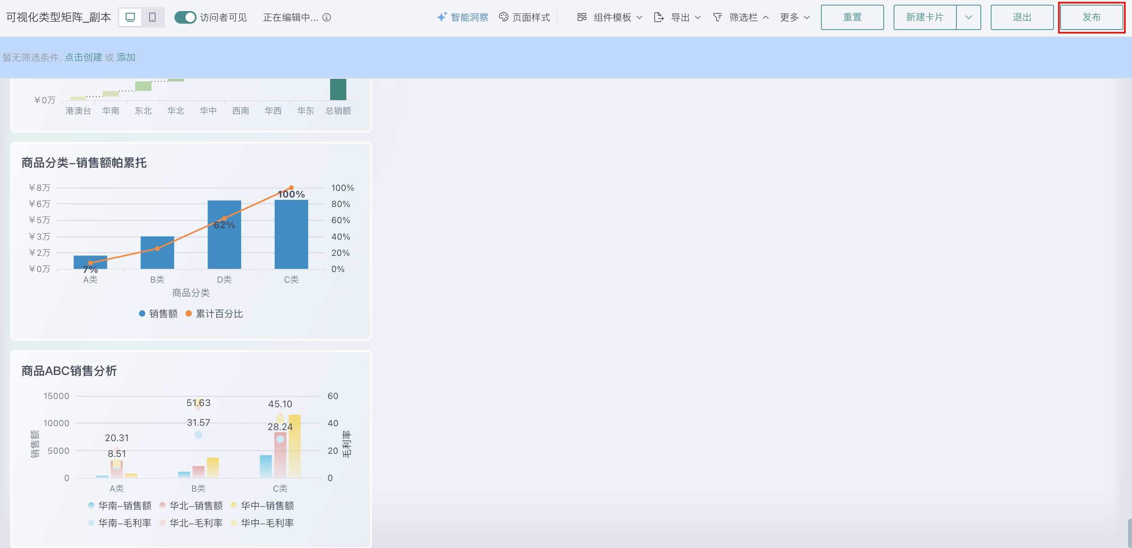Toggle the 访问者可见 switch
1132x548 pixels.
185,17
